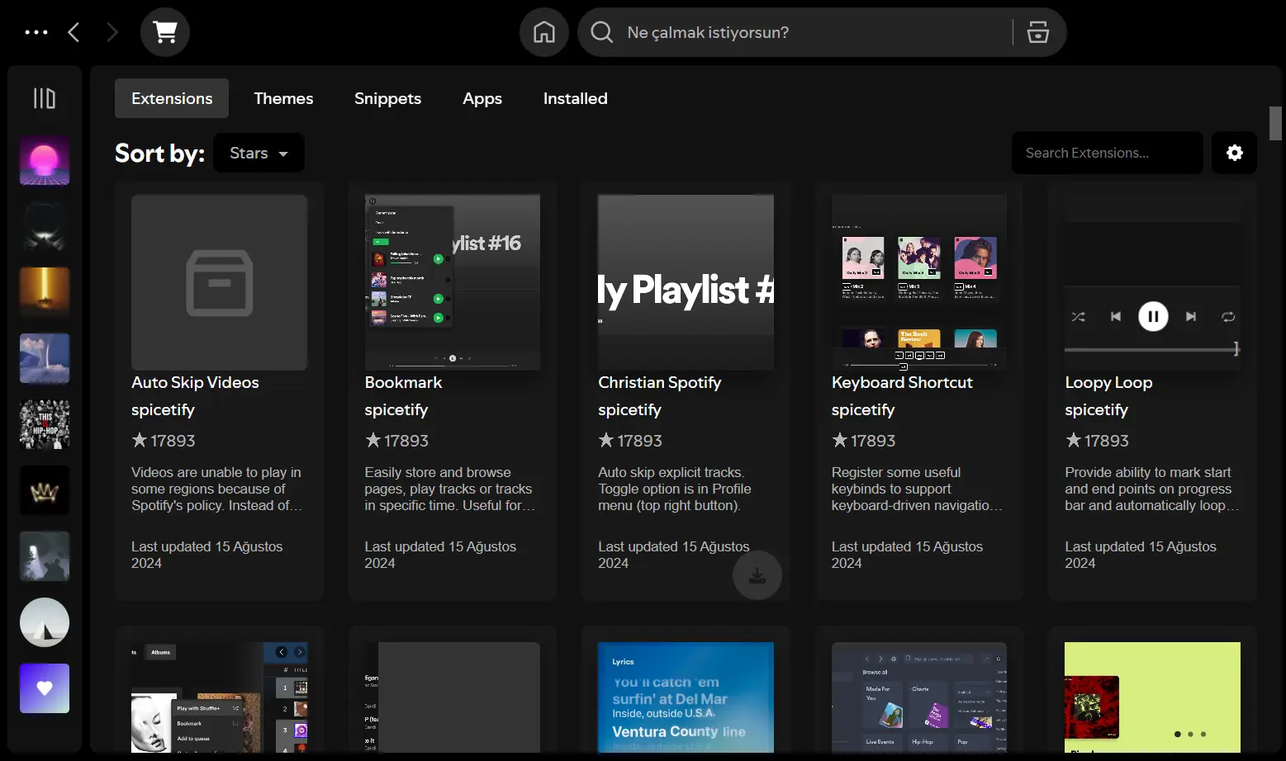Open the Browse icon in the search bar
The width and height of the screenshot is (1286, 761).
pyautogui.click(x=1038, y=32)
